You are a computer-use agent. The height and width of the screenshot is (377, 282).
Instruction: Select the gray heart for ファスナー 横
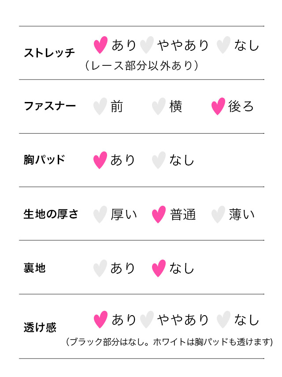coord(159,106)
